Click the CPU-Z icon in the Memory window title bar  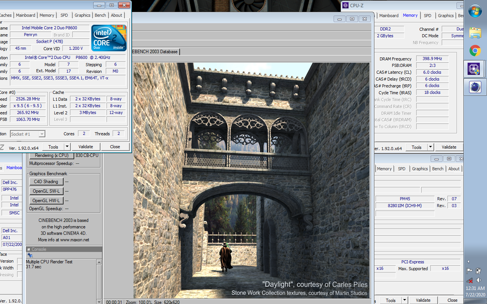click(x=345, y=5)
